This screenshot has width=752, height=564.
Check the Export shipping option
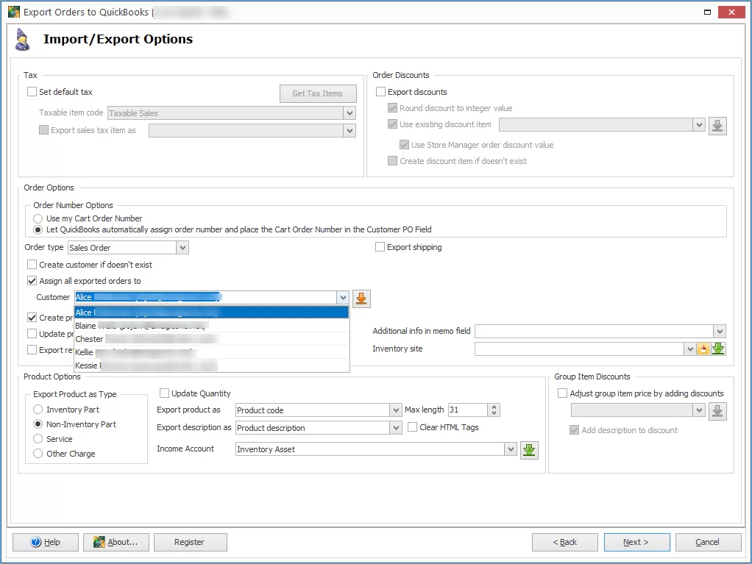[x=380, y=247]
